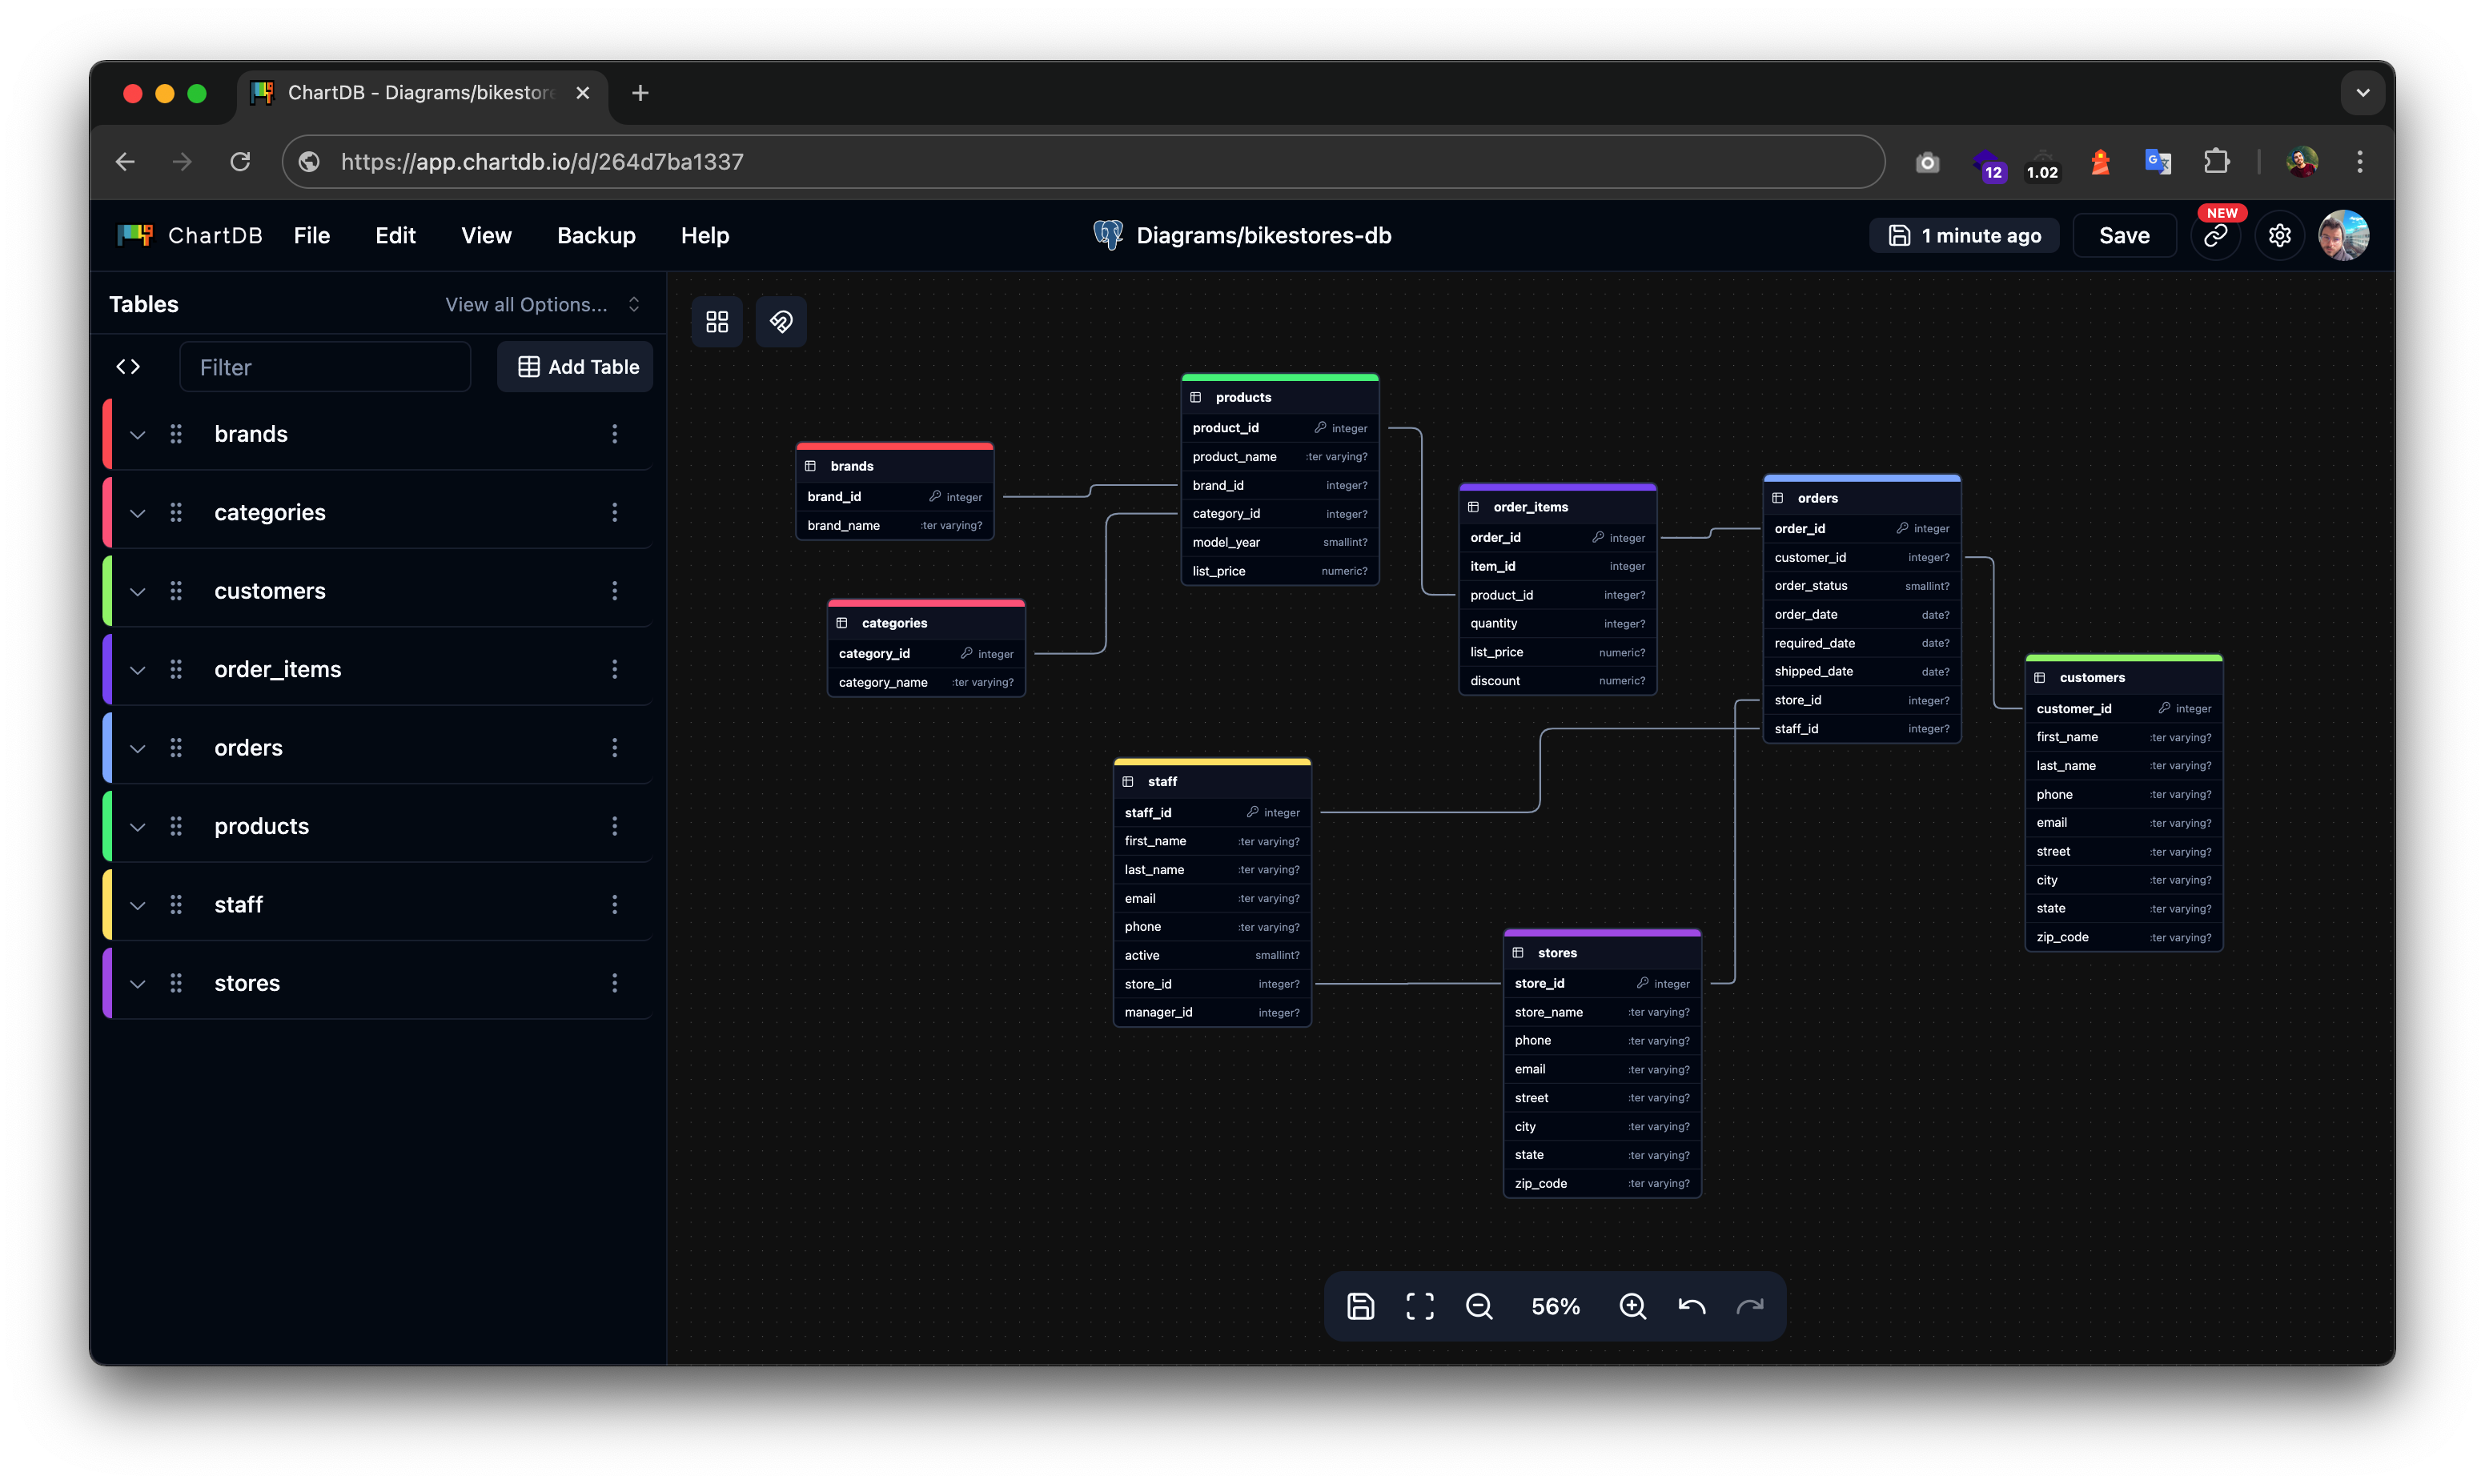
Task: Click the fit-to-screen icon in the bottom toolbar
Action: (x=1420, y=1306)
